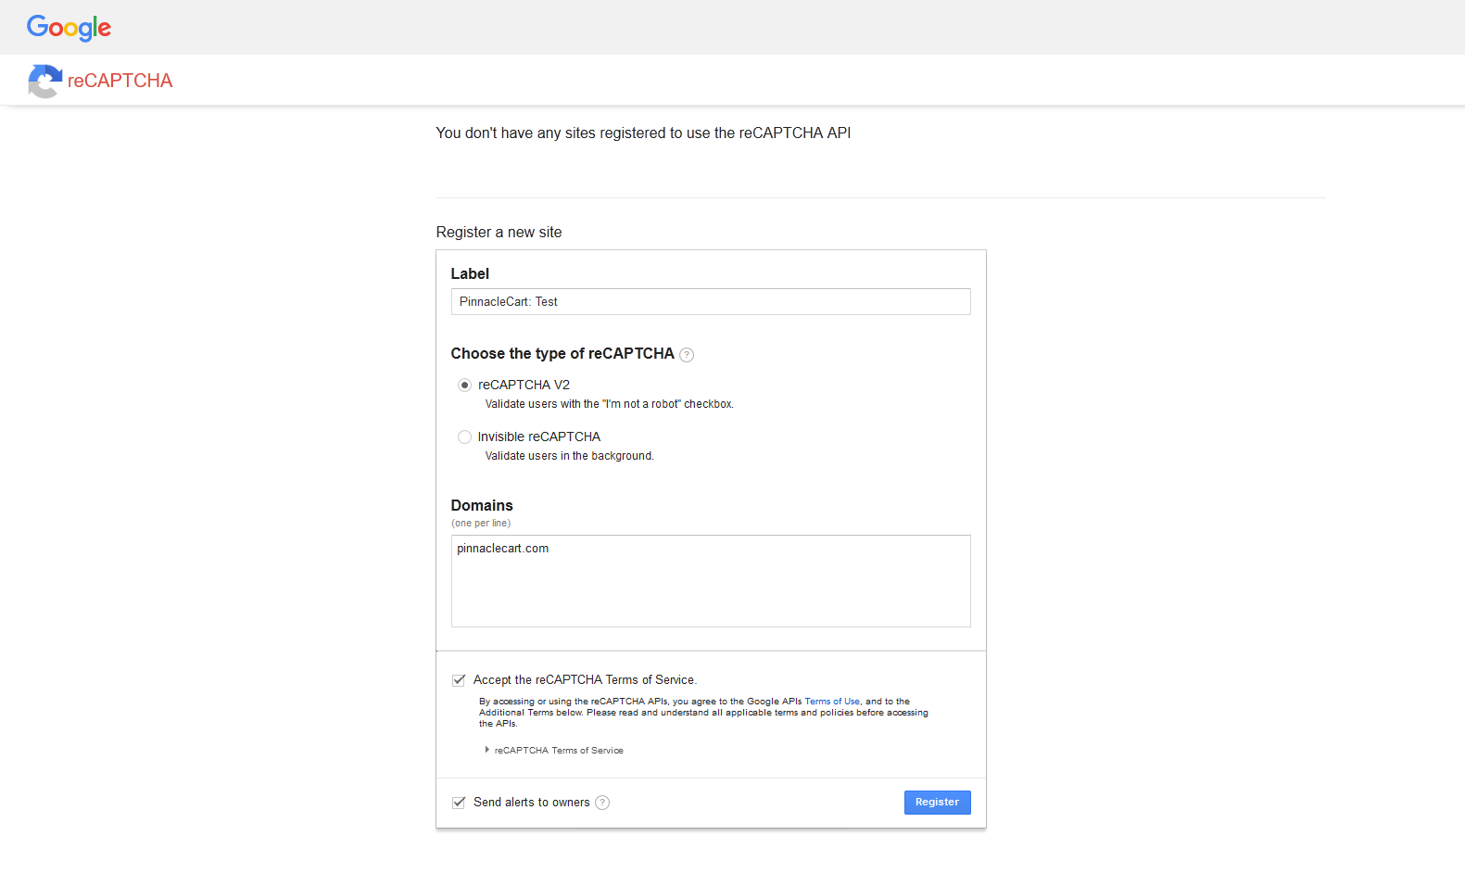Viewport: 1465px width, 886px height.
Task: Open help icon beside Choose the type
Action: pos(687,355)
